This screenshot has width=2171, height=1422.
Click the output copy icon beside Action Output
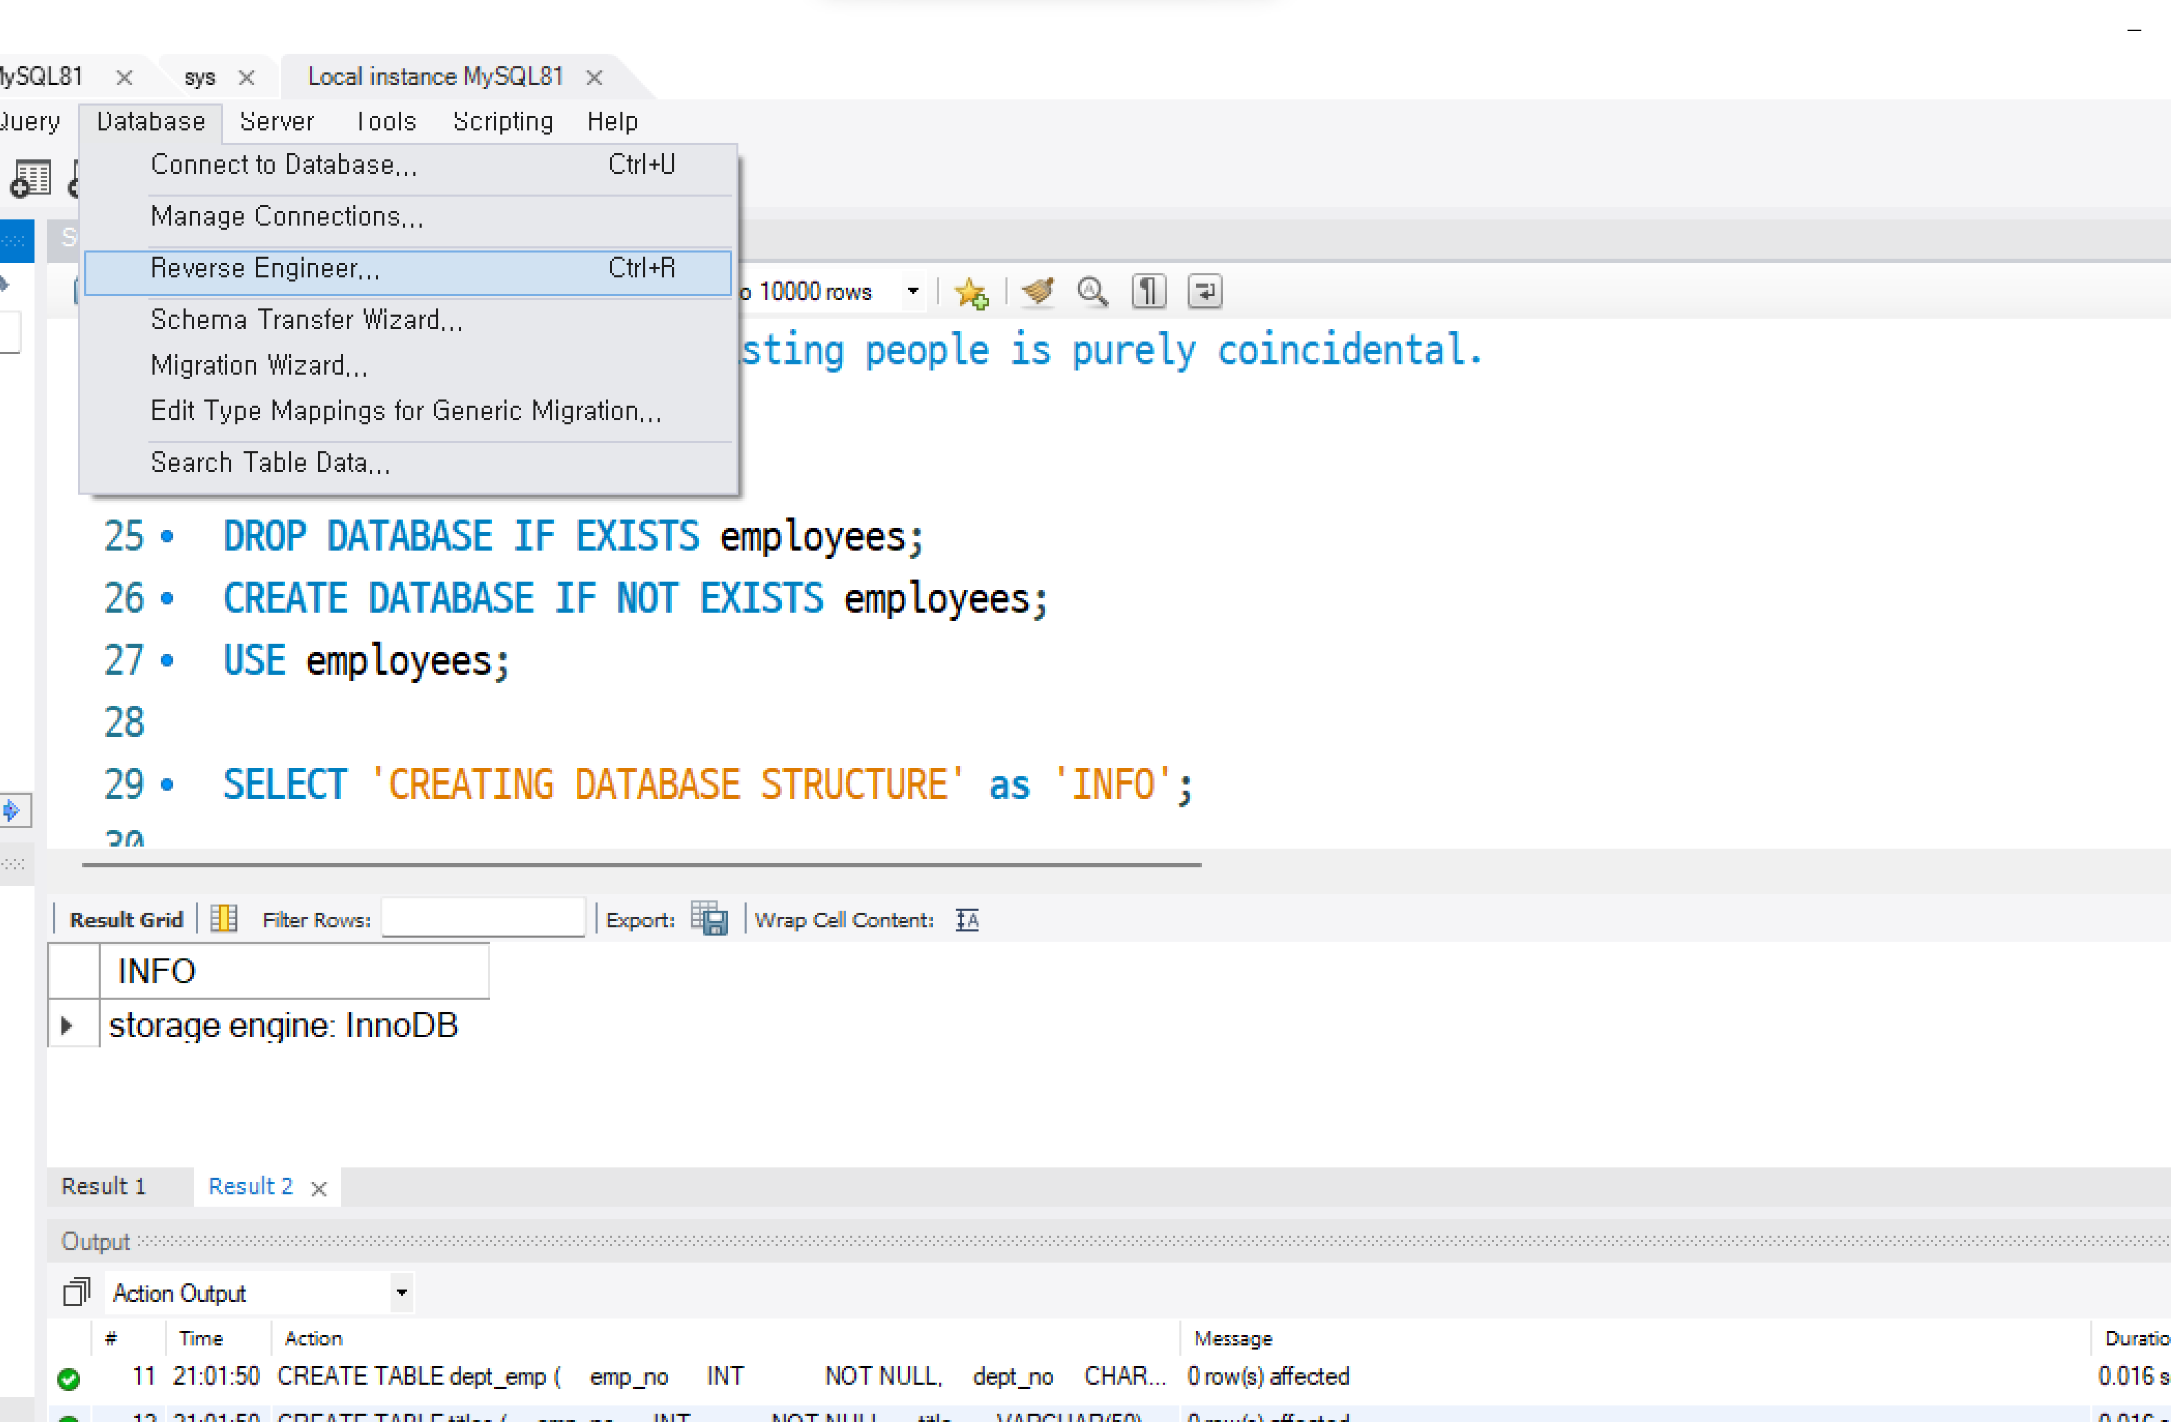tap(77, 1292)
